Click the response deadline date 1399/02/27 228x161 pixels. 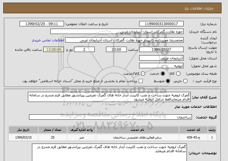[x=161, y=49]
